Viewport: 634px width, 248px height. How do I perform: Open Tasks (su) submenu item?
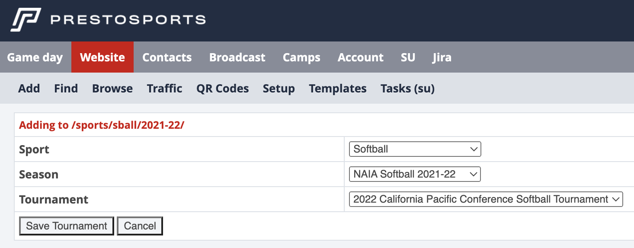pyautogui.click(x=407, y=89)
